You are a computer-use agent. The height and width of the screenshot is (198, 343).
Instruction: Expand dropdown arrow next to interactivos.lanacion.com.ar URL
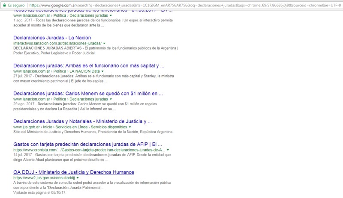[x=104, y=44]
